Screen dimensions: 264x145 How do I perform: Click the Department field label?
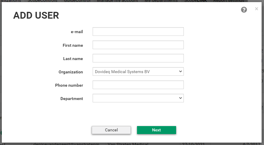[x=72, y=99]
